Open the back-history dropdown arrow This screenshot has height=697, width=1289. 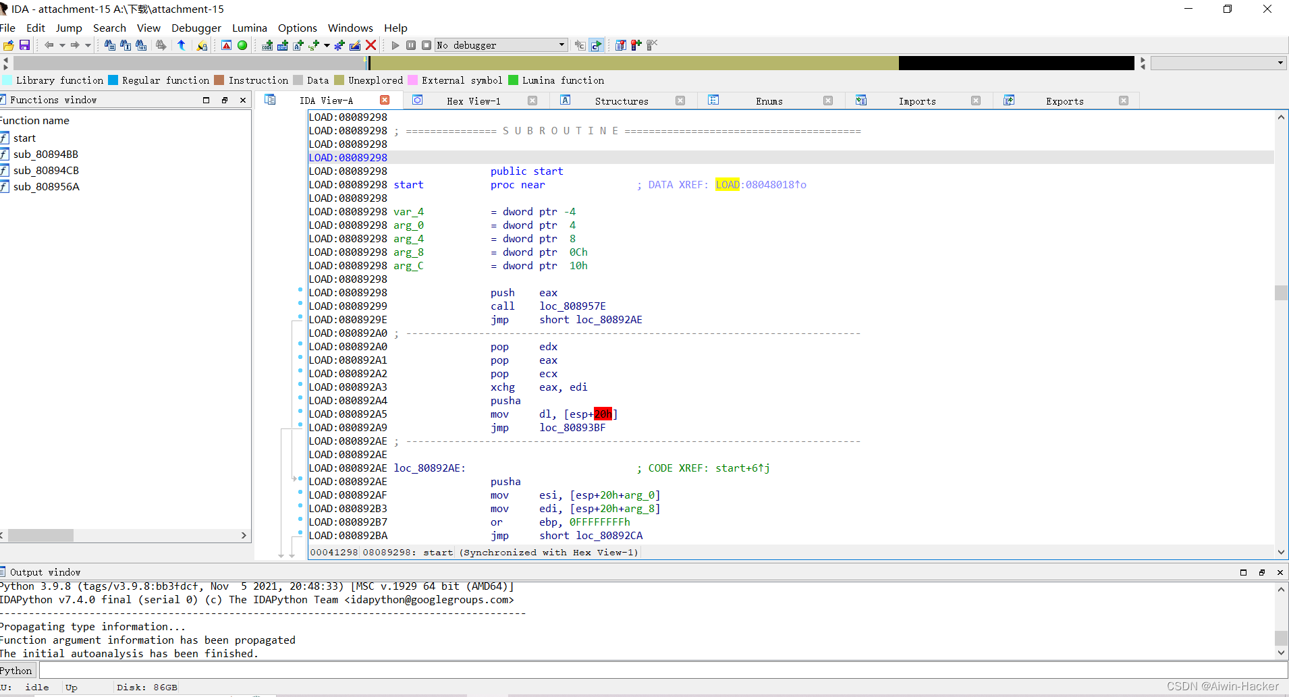62,45
